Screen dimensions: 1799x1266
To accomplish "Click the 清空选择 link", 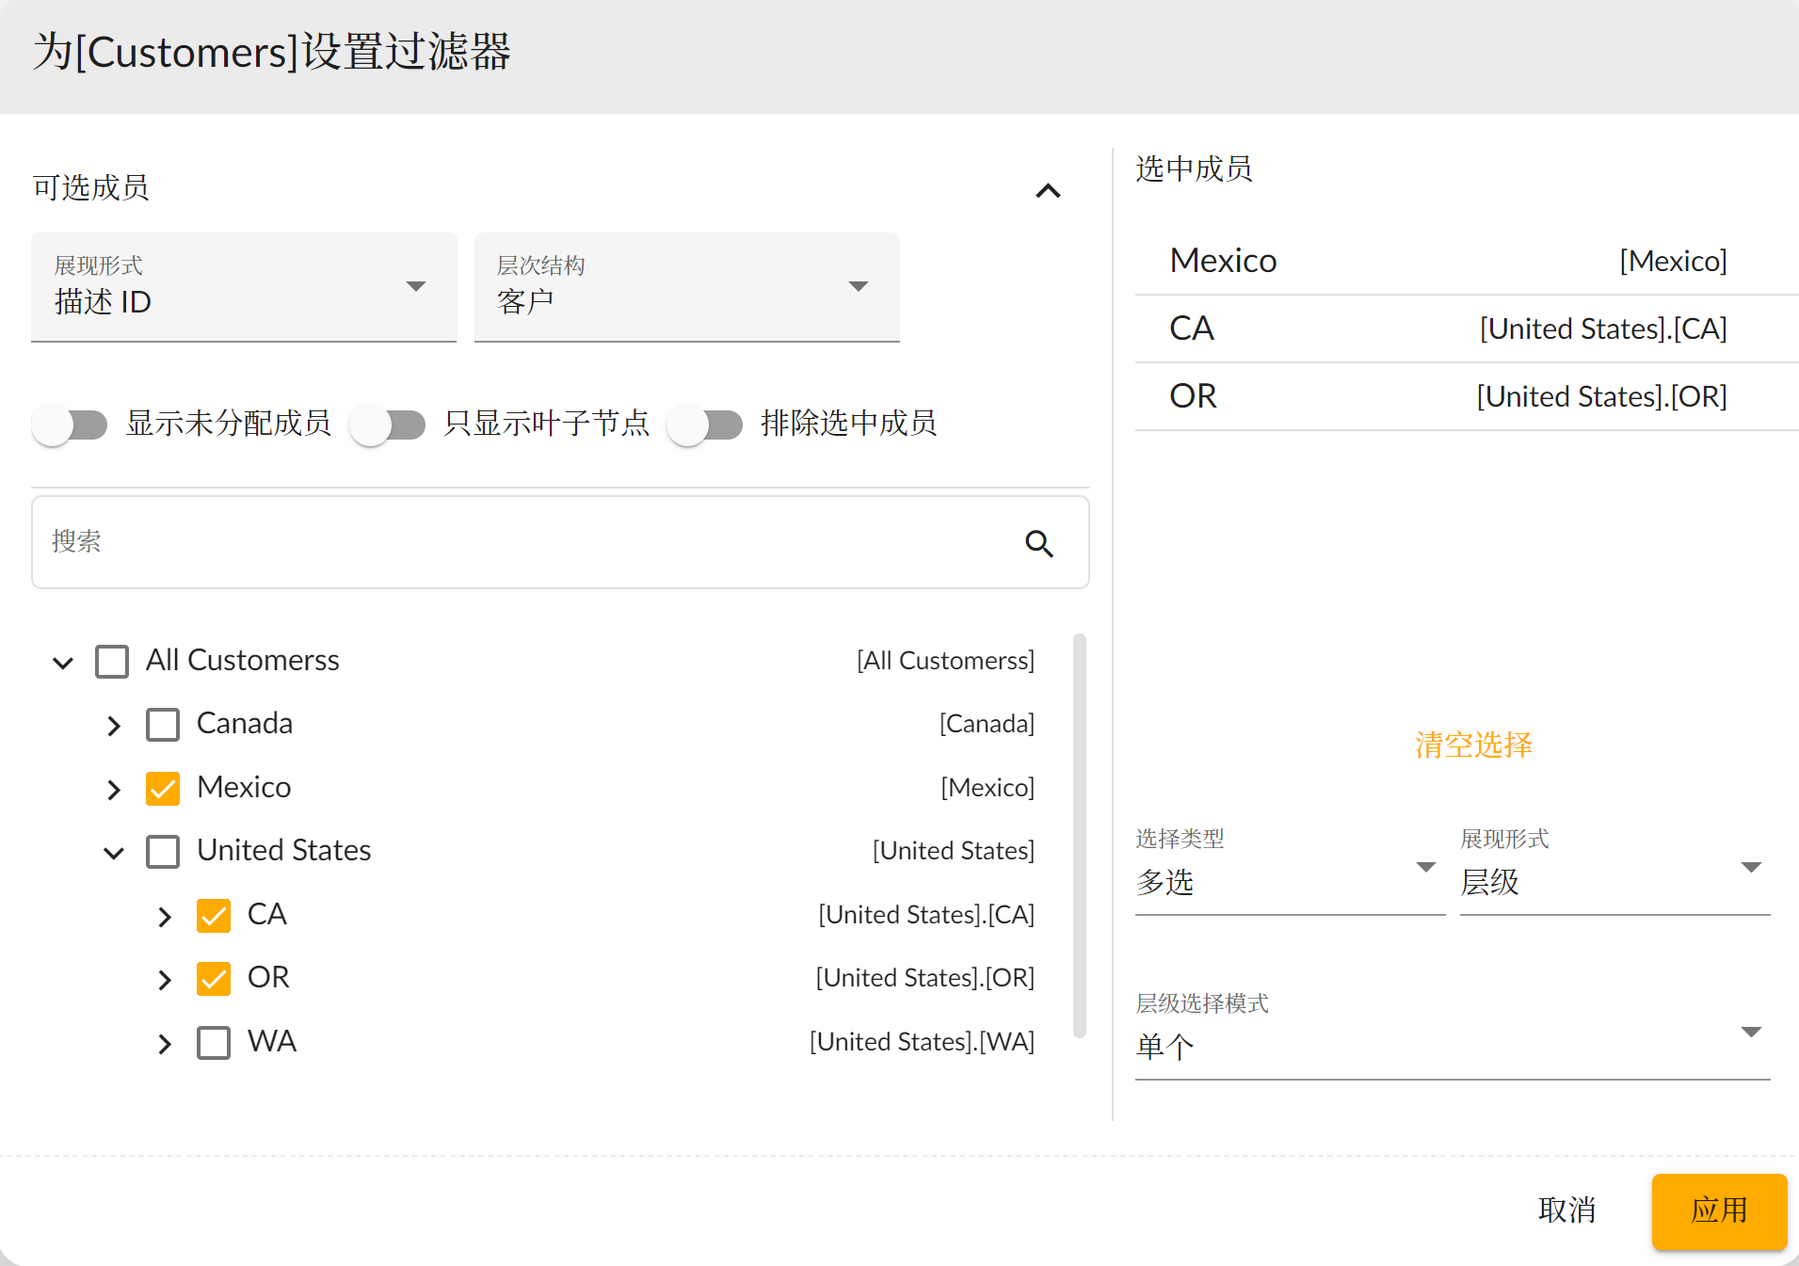I will [x=1473, y=745].
